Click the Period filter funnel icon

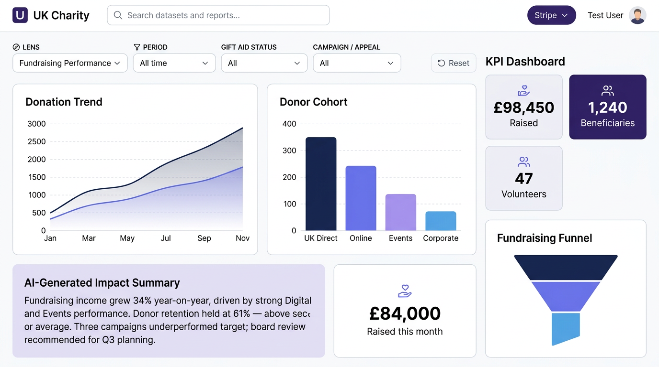click(x=137, y=47)
